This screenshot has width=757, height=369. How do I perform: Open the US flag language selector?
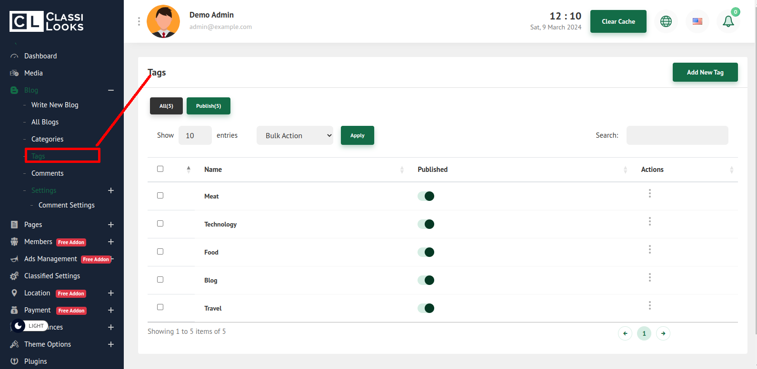click(x=697, y=21)
